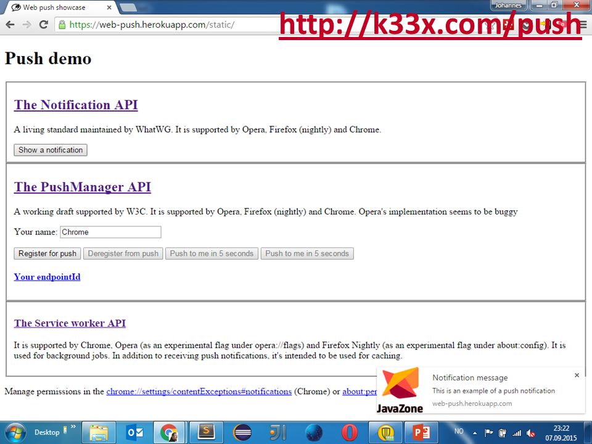Click the browser forward arrow
The image size is (592, 444).
27,25
